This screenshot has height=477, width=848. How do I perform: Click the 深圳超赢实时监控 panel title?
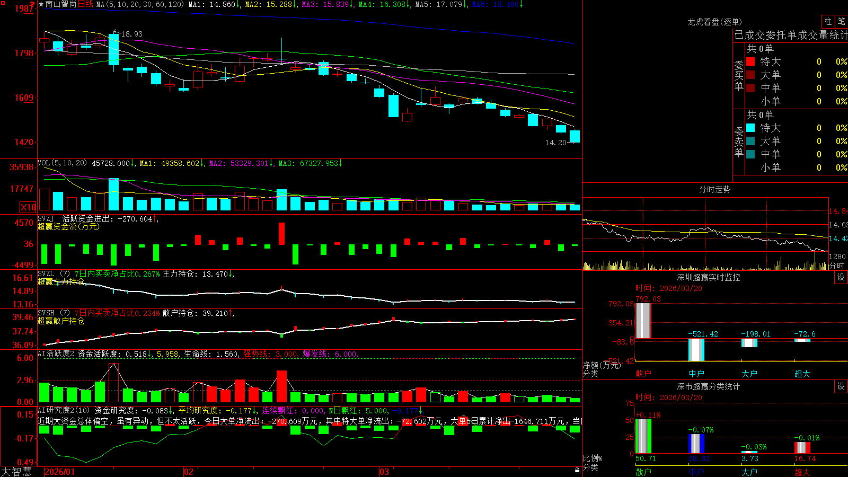tap(708, 277)
